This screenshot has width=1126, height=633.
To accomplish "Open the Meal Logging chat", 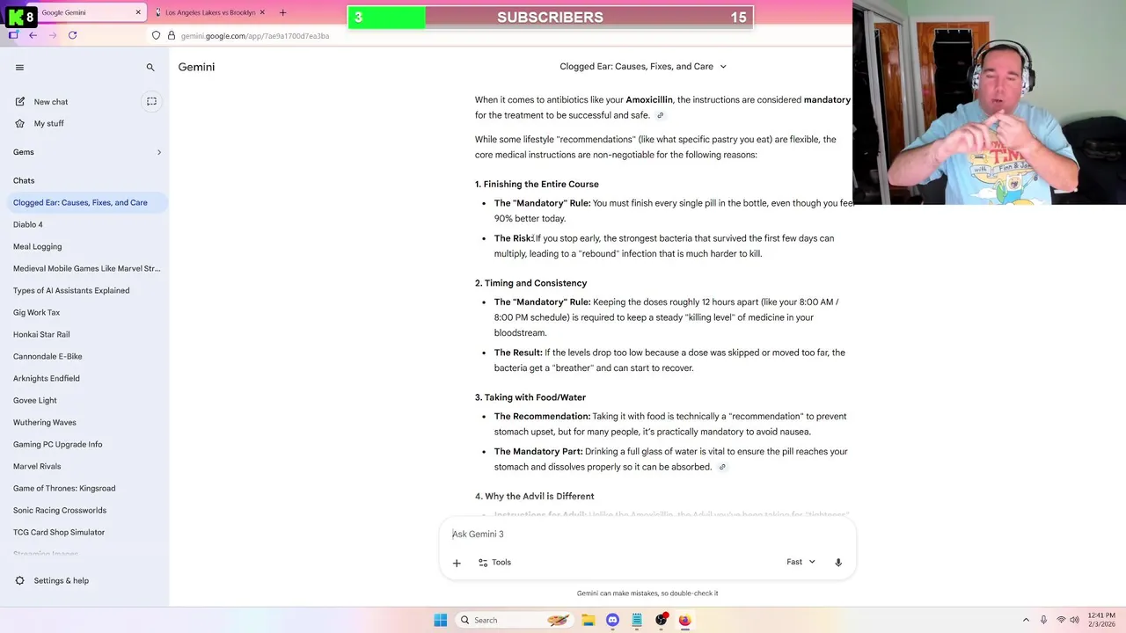I will (37, 246).
